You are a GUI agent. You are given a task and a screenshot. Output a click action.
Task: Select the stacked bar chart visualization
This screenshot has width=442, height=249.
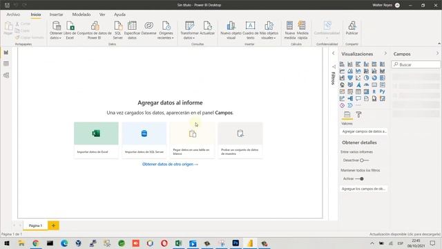point(342,64)
